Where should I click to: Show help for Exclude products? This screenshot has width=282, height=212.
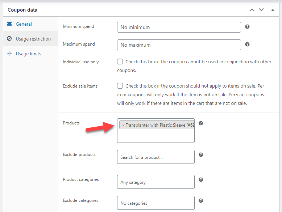201,155
